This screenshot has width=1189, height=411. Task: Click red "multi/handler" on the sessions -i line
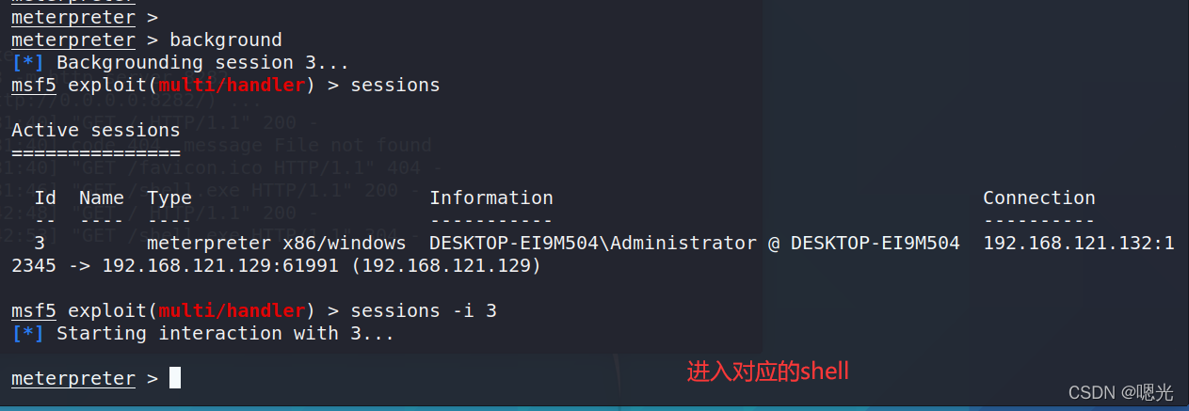pyautogui.click(x=232, y=310)
